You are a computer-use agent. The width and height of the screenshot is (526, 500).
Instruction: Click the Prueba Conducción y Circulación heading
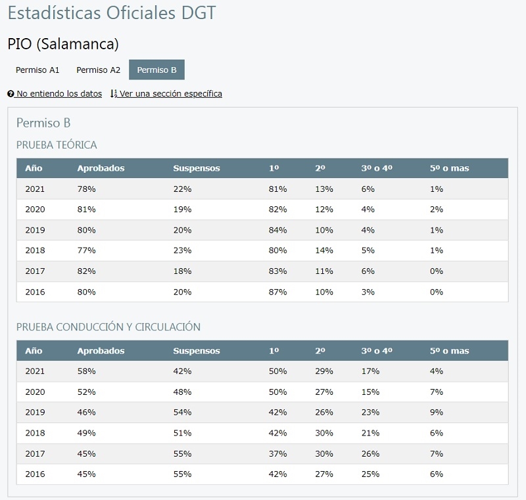[x=108, y=327]
